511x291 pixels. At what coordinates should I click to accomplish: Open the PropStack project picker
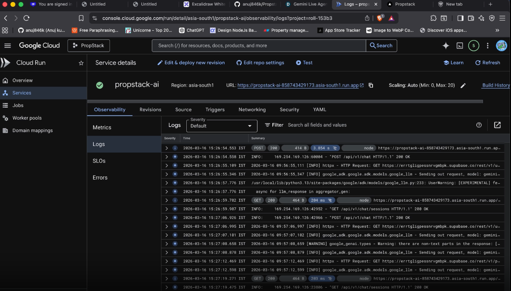[x=88, y=45]
